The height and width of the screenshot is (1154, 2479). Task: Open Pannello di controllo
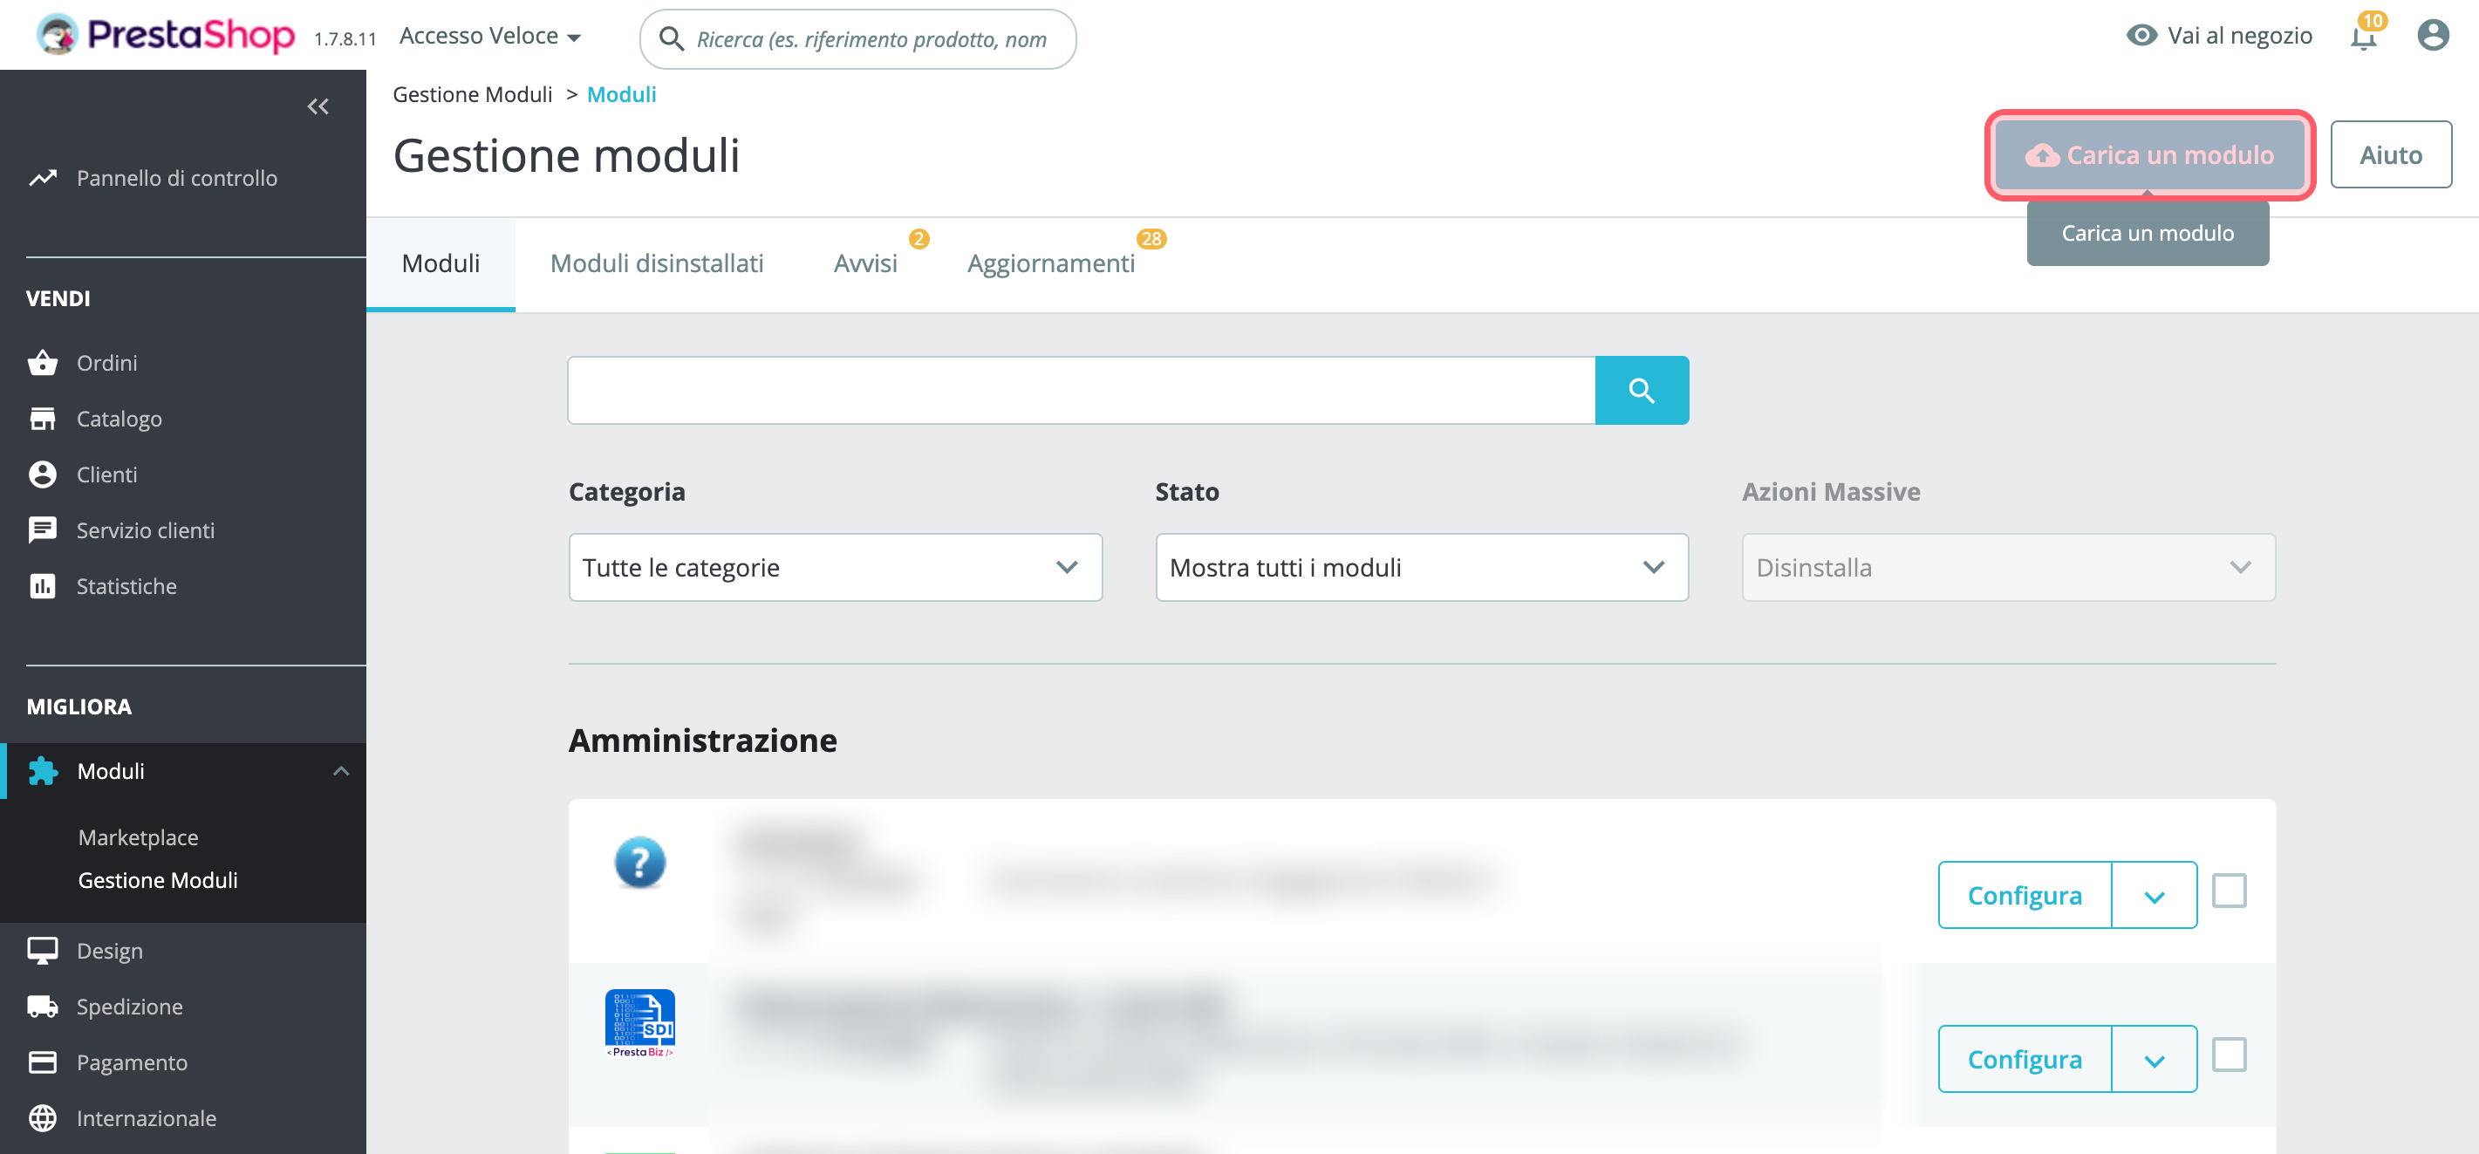176,178
